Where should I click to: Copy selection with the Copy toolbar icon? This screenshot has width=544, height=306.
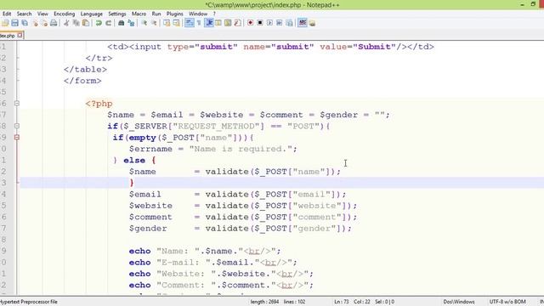[x=76, y=23]
